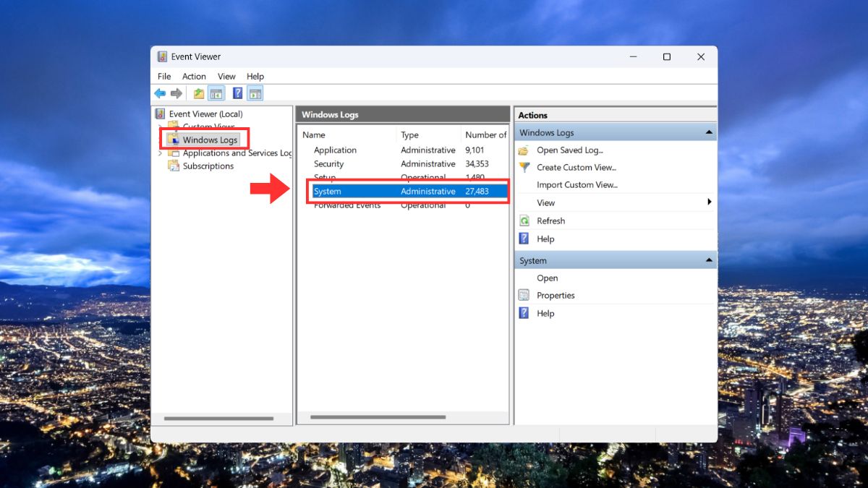Open the Action menu
Viewport: 868px width, 488px height.
click(194, 77)
